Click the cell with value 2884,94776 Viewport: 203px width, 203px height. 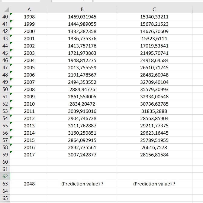point(82,90)
